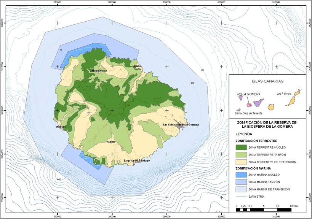312x219 pixels.
Task: Select the Zona Marina Núcleo blue swatch
Action: click(x=240, y=174)
